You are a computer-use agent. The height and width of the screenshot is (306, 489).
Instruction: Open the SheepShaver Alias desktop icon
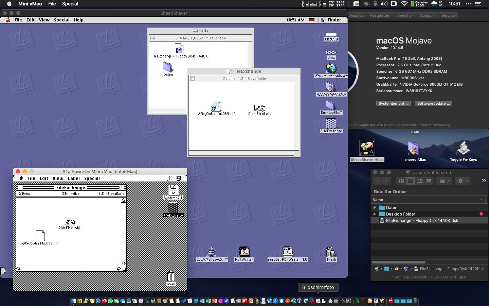[367, 148]
